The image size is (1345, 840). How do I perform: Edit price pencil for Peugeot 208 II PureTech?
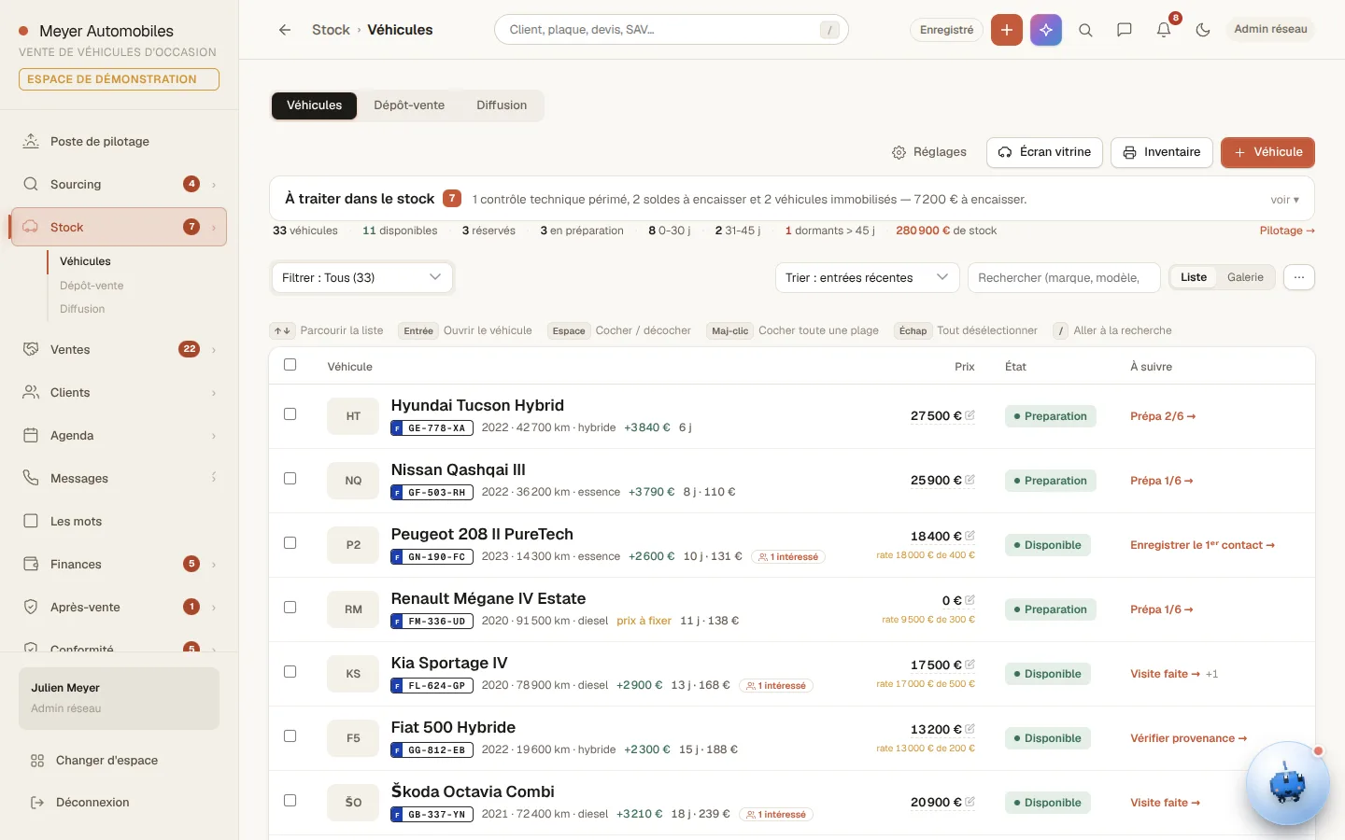[x=970, y=536]
